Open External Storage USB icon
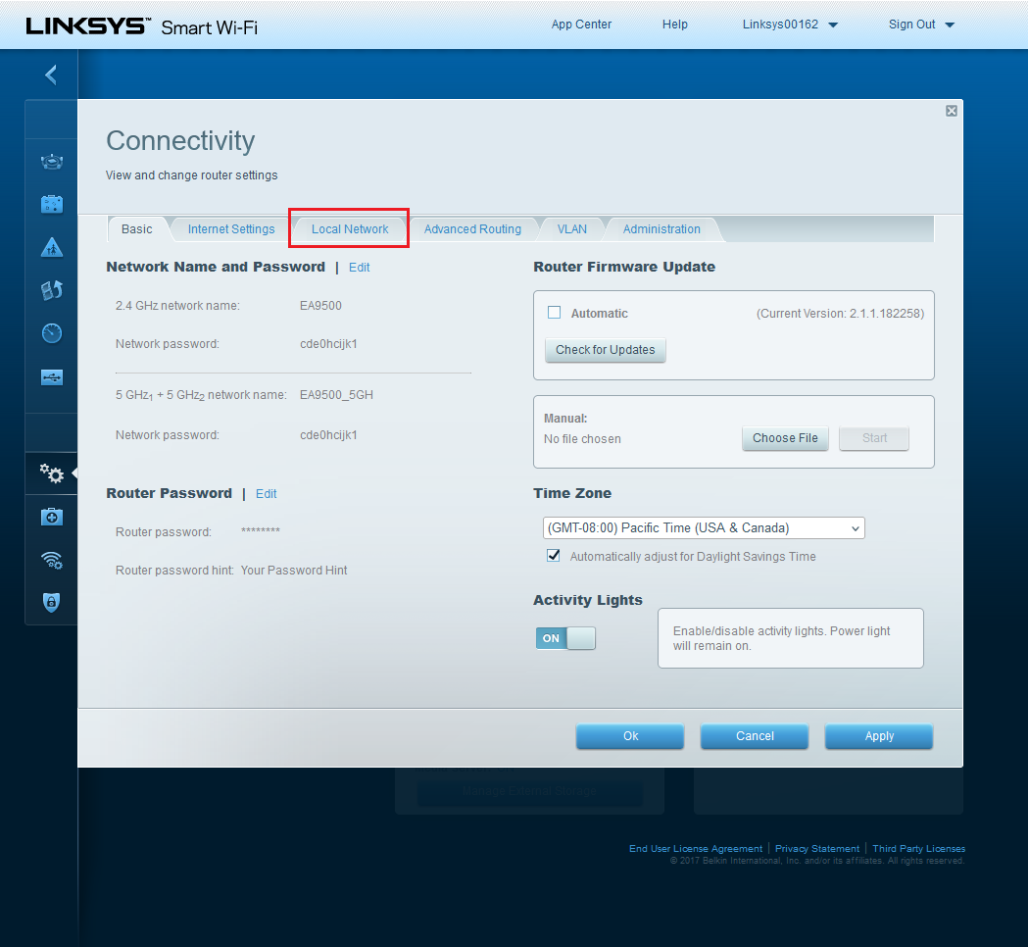This screenshot has width=1028, height=947. (x=52, y=376)
